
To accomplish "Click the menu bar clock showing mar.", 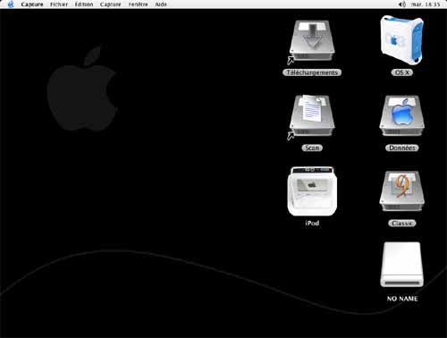I will (x=426, y=4).
